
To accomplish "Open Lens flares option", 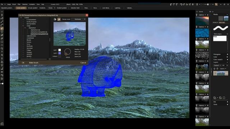I will coord(106,8).
